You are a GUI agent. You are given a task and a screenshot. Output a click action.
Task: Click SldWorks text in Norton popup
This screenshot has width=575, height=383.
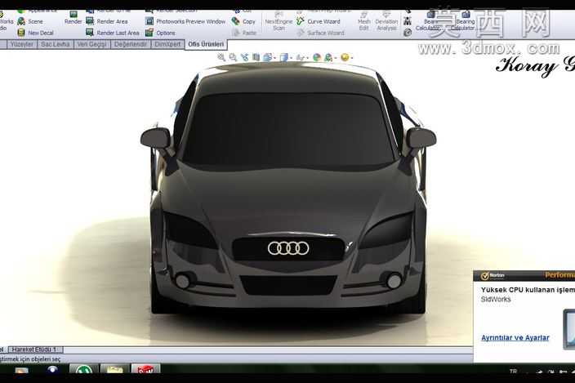[x=496, y=300]
